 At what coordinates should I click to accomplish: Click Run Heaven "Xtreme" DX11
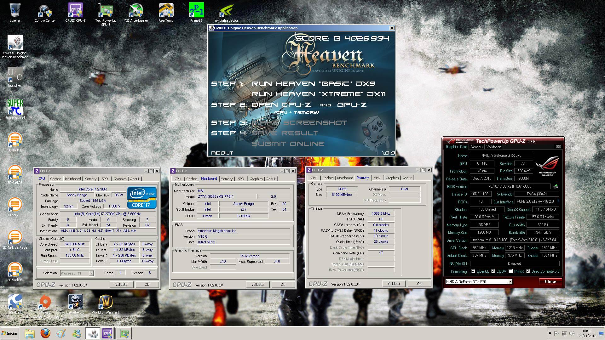click(319, 94)
